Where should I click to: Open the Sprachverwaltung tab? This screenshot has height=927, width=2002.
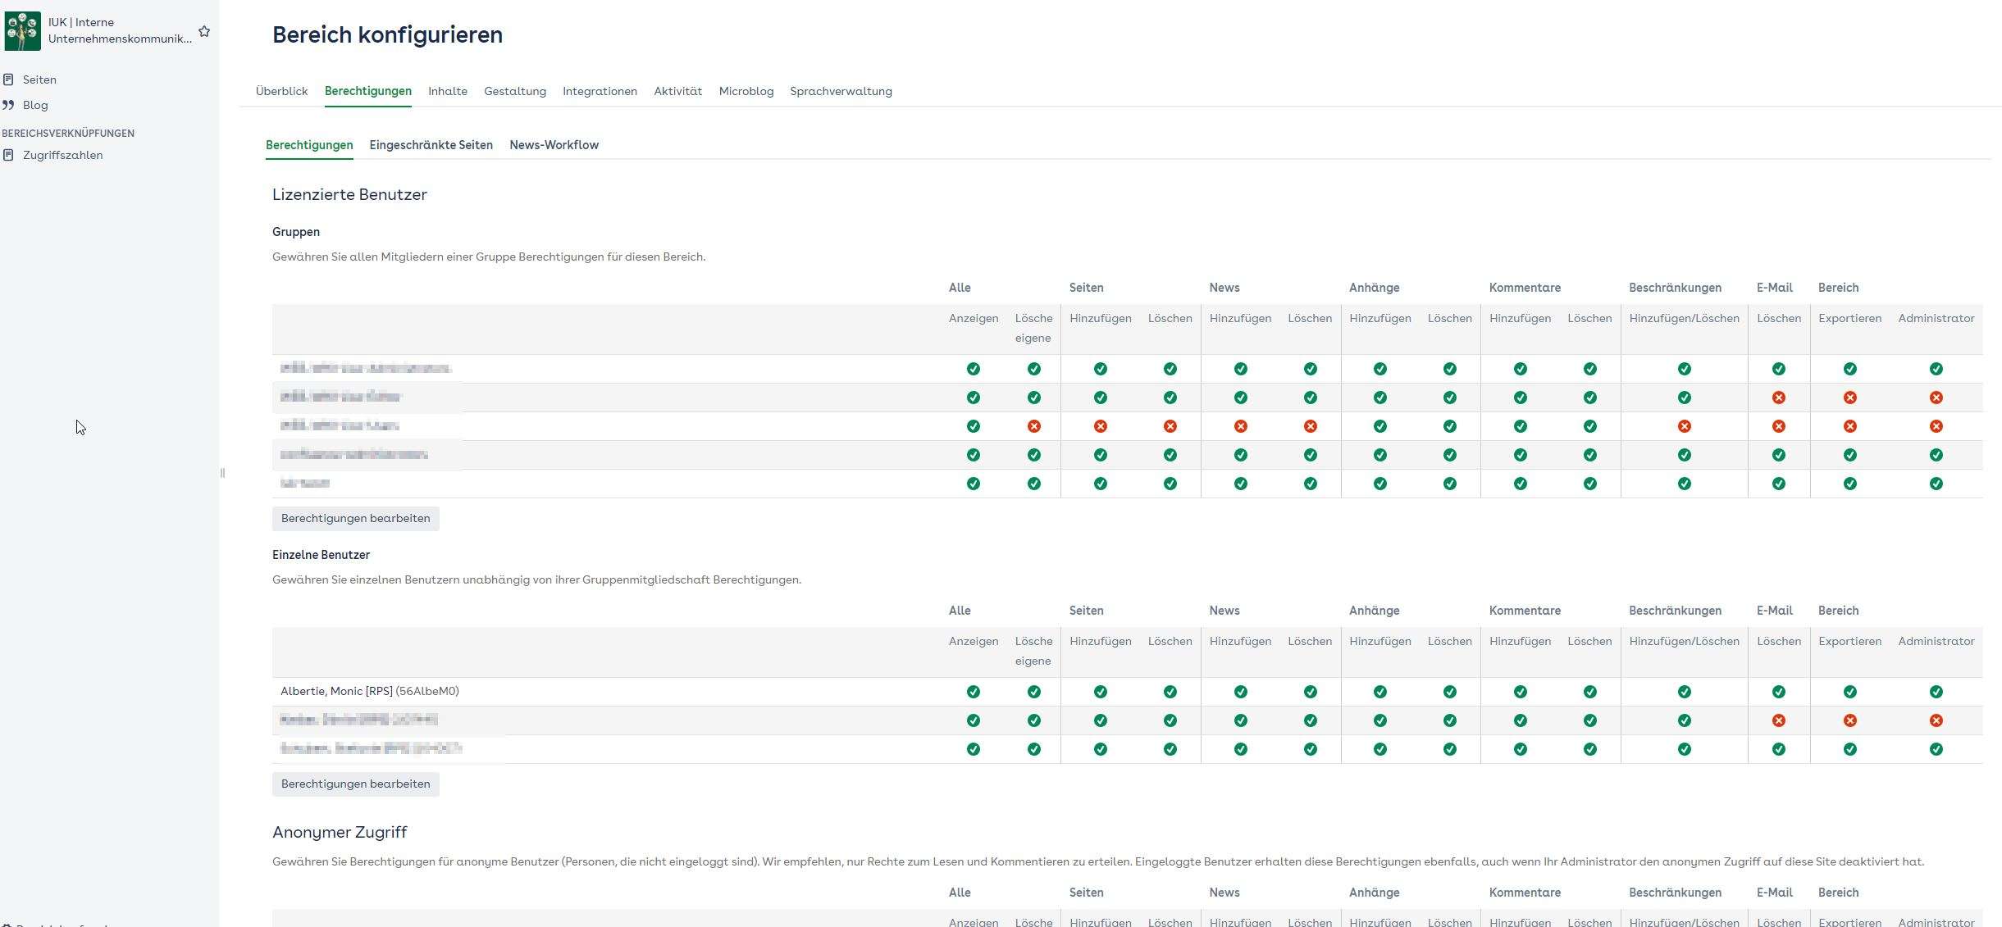click(841, 91)
